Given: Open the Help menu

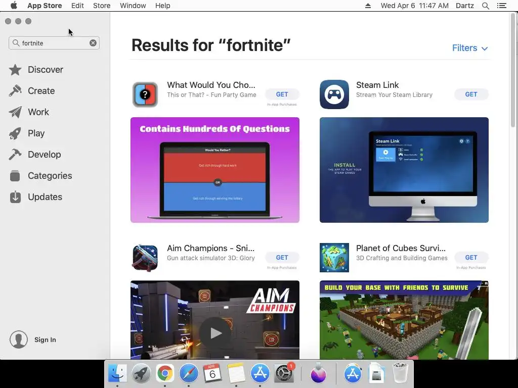Looking at the screenshot, I should click(x=162, y=6).
